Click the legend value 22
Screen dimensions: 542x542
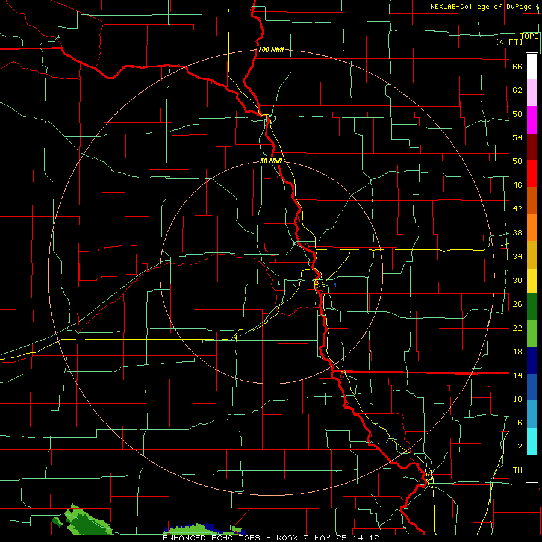[517, 328]
